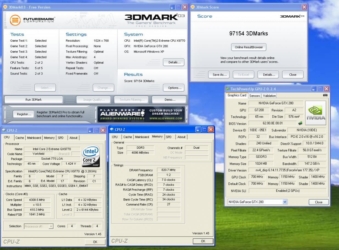Click the BIOS Version 62.00.0E.00.01 field
This screenshot has width=339, height=250.
273,123
